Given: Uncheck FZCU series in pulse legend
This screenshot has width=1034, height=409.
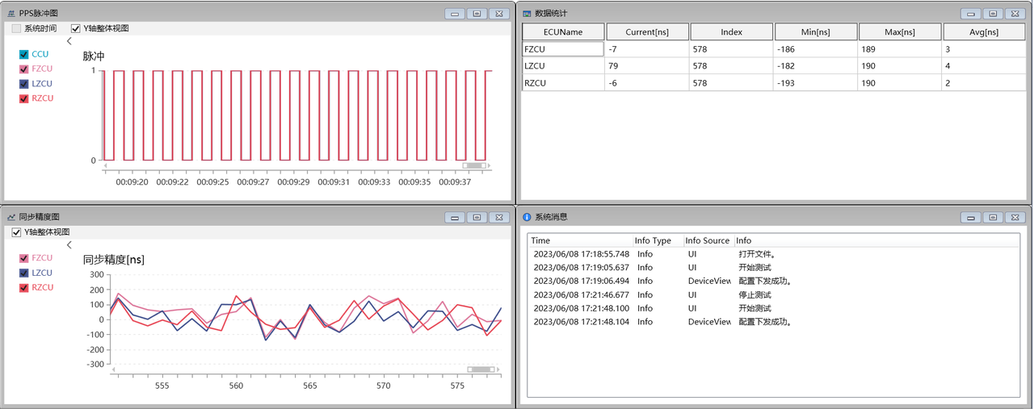Looking at the screenshot, I should 23,69.
